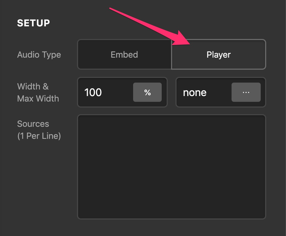Focus the Sources text area
The height and width of the screenshot is (236, 286).
click(x=172, y=167)
